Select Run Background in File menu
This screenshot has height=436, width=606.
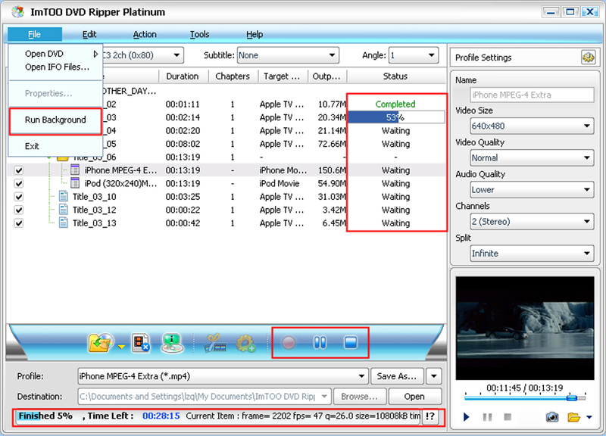[55, 120]
